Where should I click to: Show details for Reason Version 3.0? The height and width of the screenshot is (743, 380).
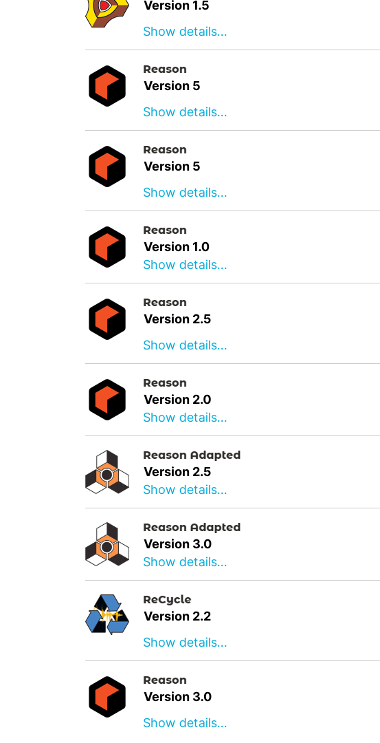(x=185, y=722)
